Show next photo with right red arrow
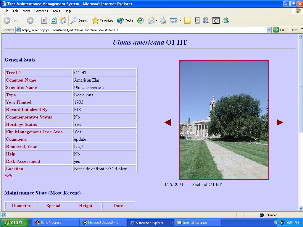The width and height of the screenshot is (303, 227). pos(280,122)
